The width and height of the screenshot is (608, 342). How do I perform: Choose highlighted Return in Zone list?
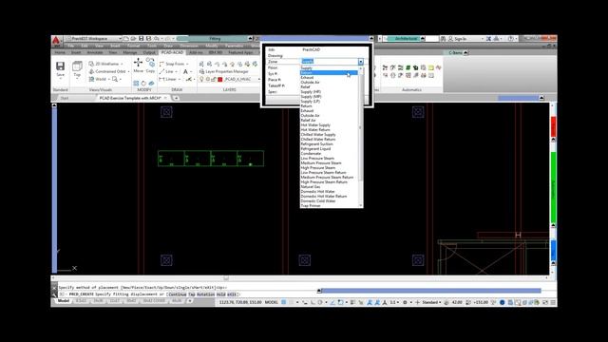329,73
